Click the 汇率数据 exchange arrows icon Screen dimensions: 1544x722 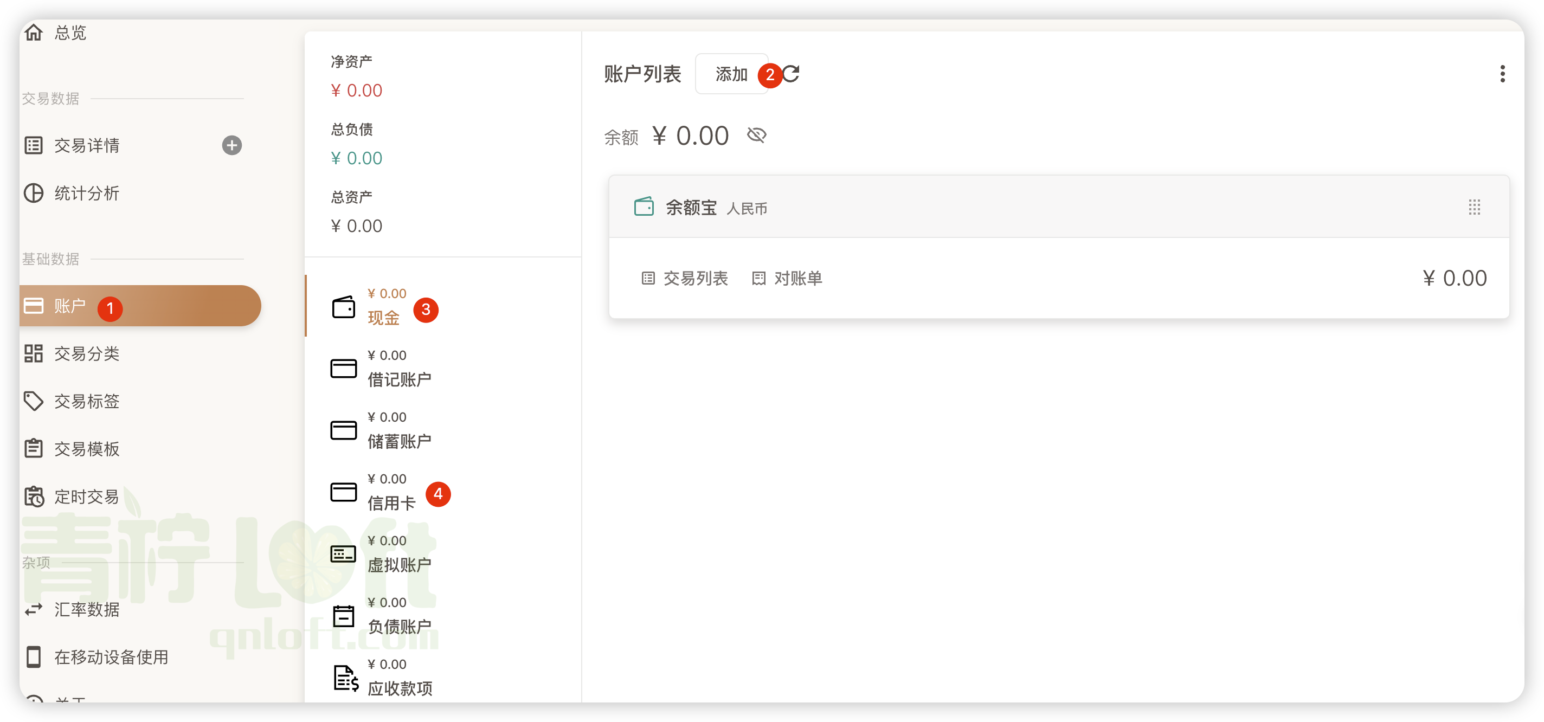[34, 609]
